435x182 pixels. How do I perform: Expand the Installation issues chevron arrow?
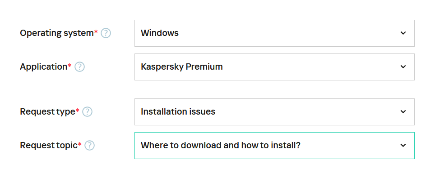click(x=403, y=112)
